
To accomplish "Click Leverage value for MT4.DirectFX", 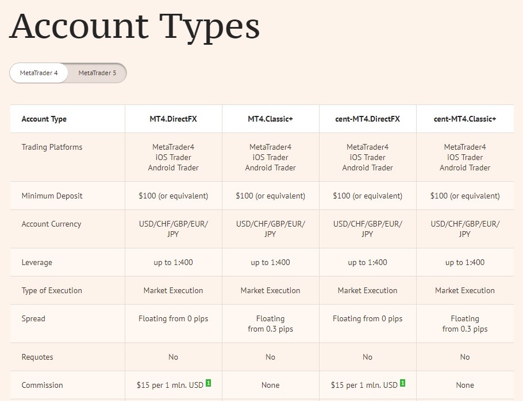I will coord(174,262).
